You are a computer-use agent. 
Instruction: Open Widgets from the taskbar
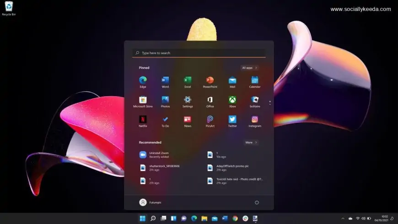tap(174, 219)
